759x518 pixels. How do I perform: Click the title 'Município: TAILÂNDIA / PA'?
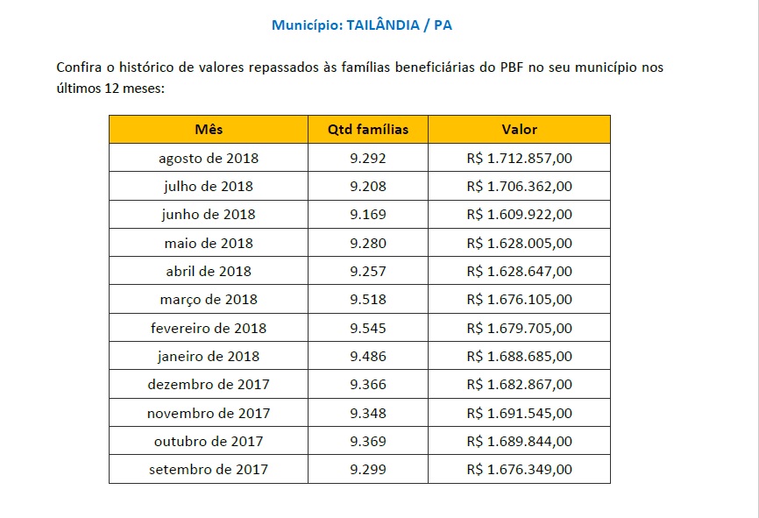coord(361,25)
